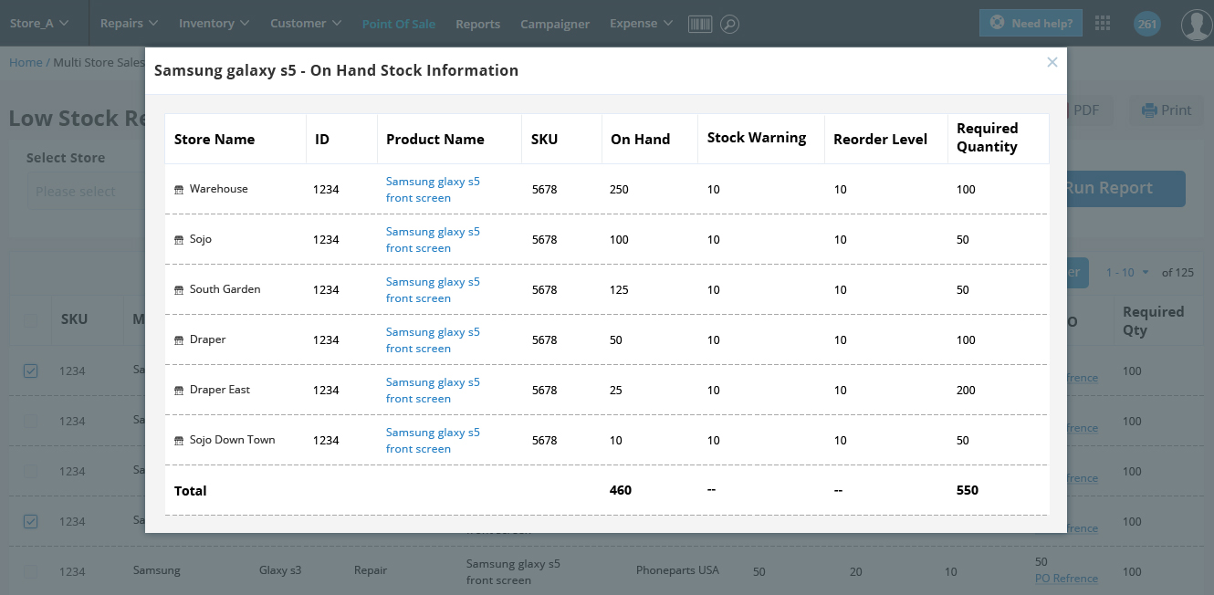Viewport: 1214px width, 595px height.
Task: Click the store icon beside Draper
Action: coord(179,340)
